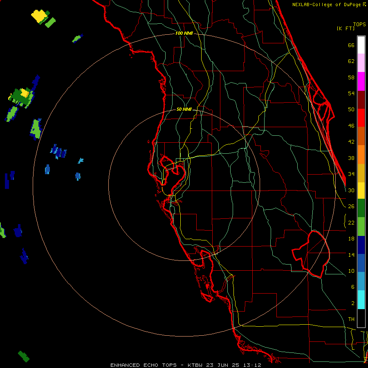This screenshot has height=368, width=368.
Task: Select the light sky-blue legend swatch
Action: (361, 281)
